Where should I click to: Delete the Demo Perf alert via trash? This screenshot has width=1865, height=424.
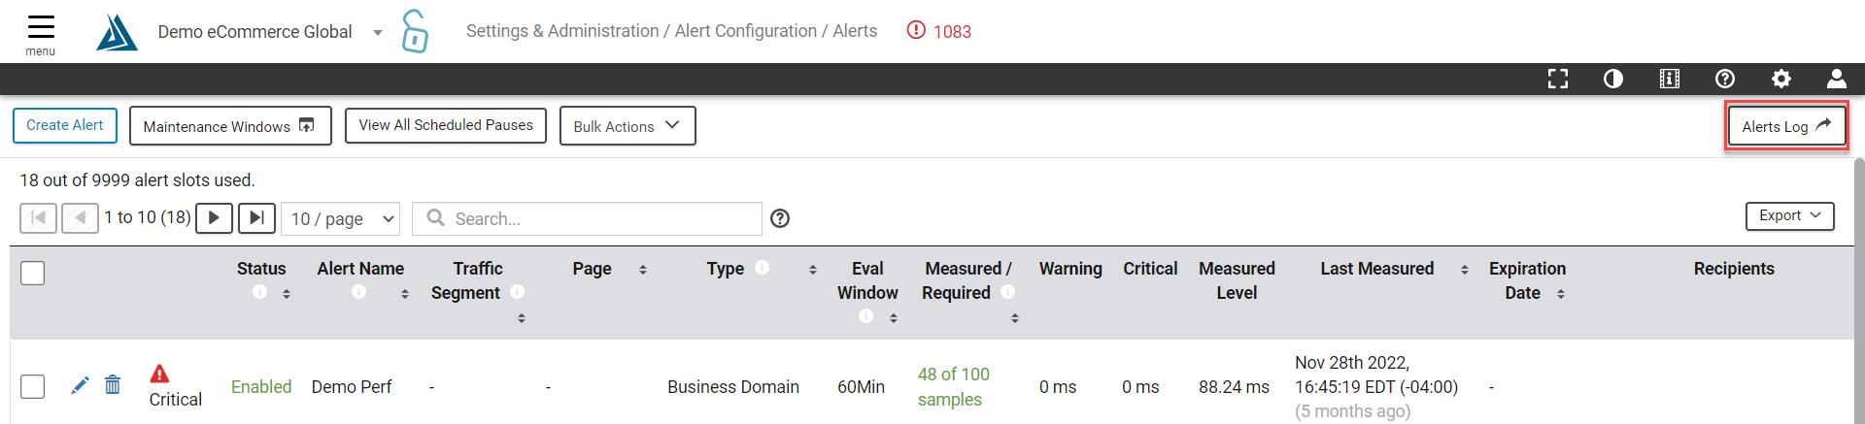point(113,385)
